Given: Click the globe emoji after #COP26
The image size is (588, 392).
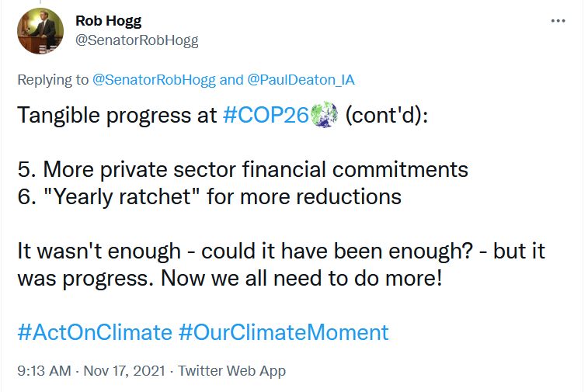Looking at the screenshot, I should [x=324, y=116].
